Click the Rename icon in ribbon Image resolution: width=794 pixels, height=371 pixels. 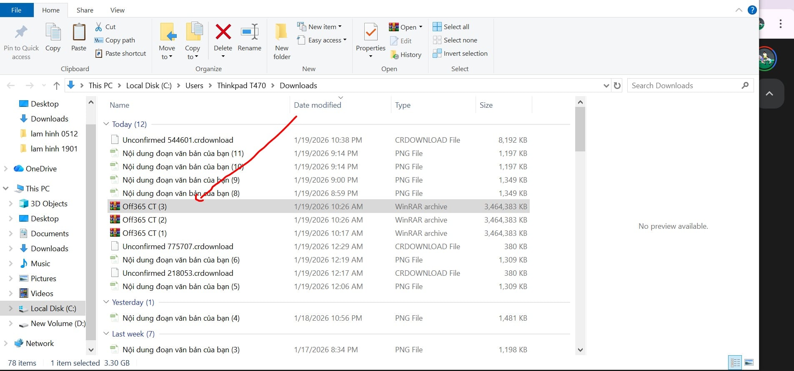point(249,32)
